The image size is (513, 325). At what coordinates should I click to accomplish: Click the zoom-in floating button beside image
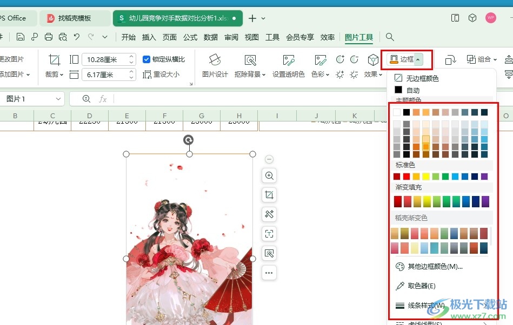tap(269, 176)
